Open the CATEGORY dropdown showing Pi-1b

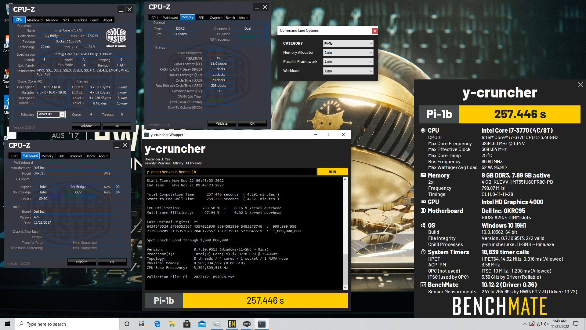pyautogui.click(x=348, y=44)
